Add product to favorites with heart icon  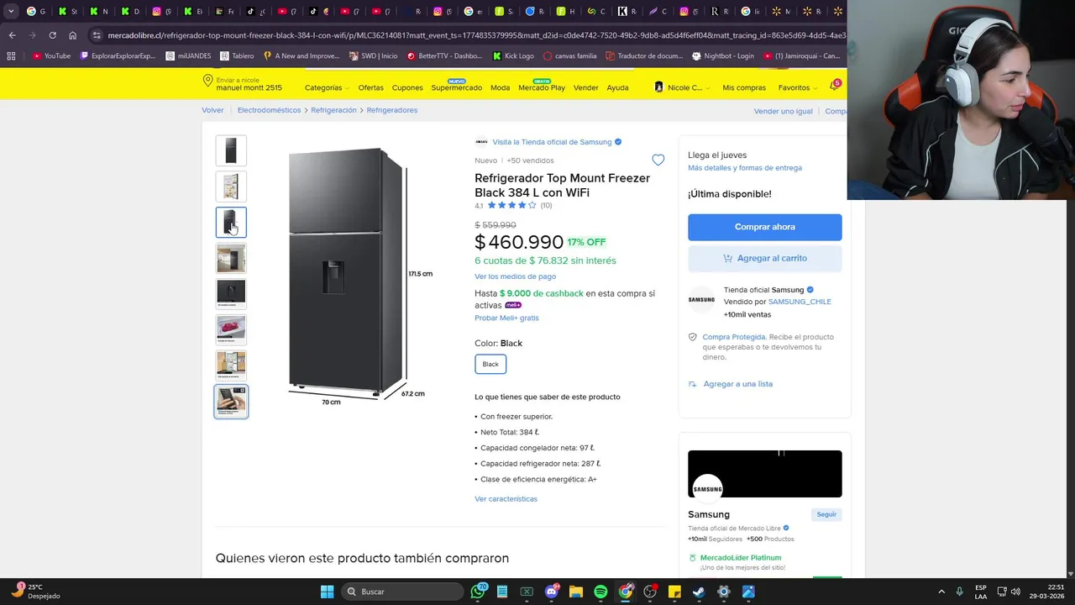(x=658, y=160)
